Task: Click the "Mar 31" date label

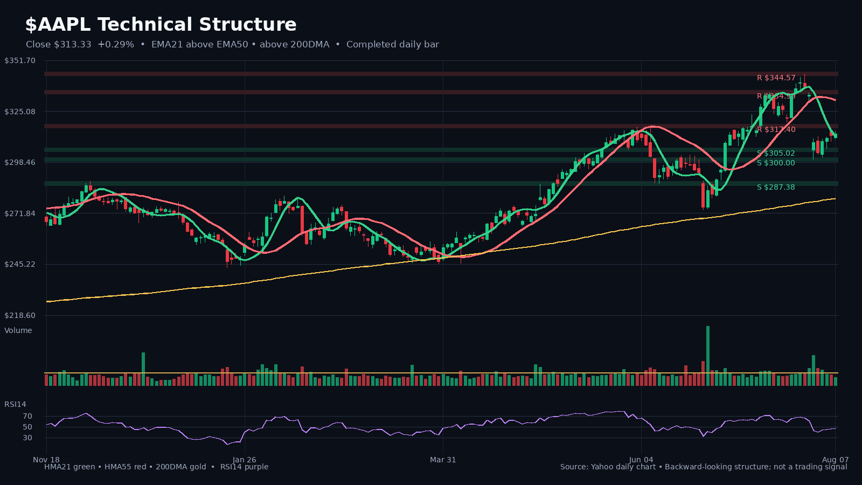Action: click(443, 460)
